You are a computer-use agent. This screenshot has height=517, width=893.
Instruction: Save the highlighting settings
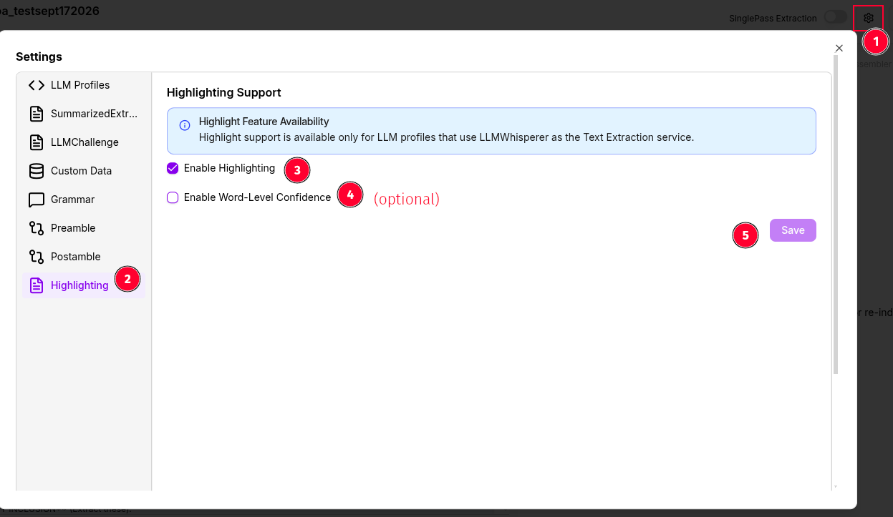(793, 230)
